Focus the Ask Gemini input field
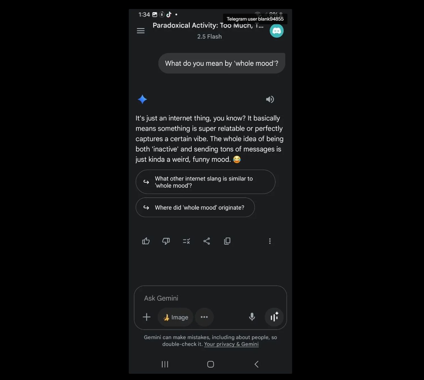The width and height of the screenshot is (424, 380). click(x=210, y=298)
